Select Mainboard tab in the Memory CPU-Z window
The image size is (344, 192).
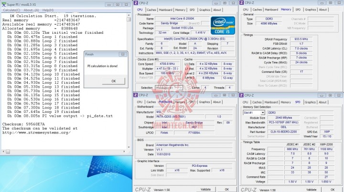(x=271, y=10)
